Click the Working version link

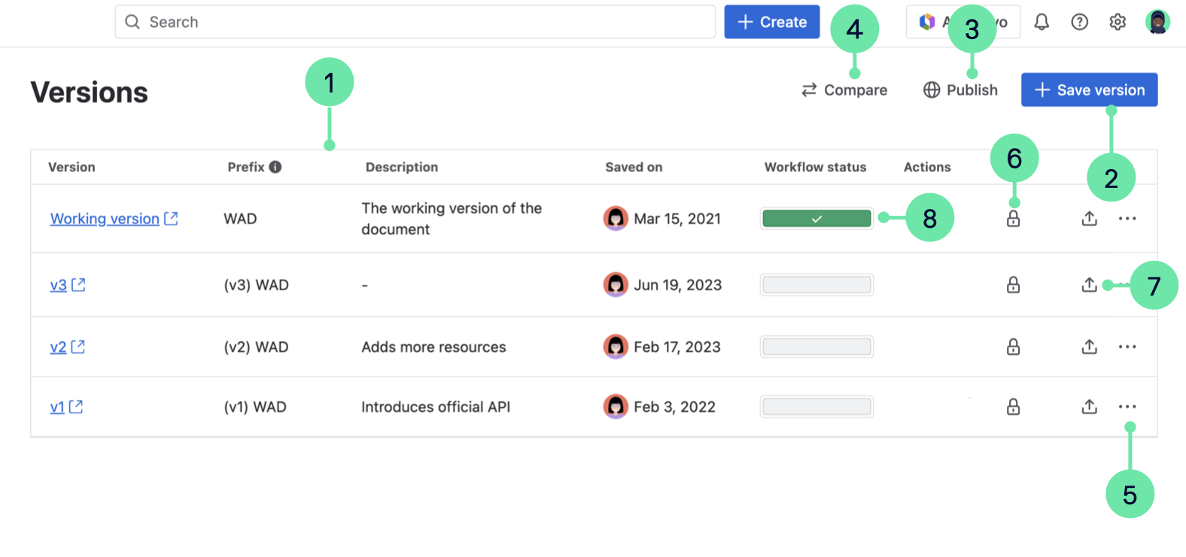(104, 219)
